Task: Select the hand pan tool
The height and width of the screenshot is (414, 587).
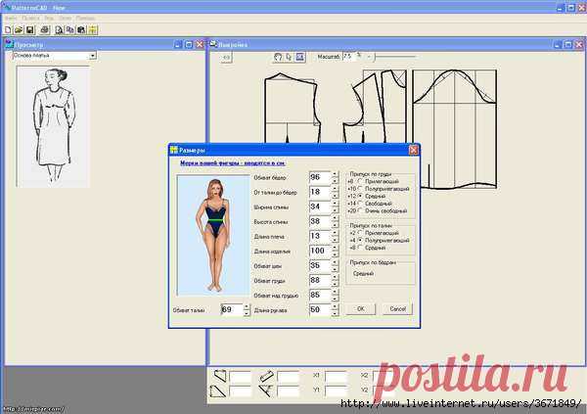Action: (x=277, y=57)
